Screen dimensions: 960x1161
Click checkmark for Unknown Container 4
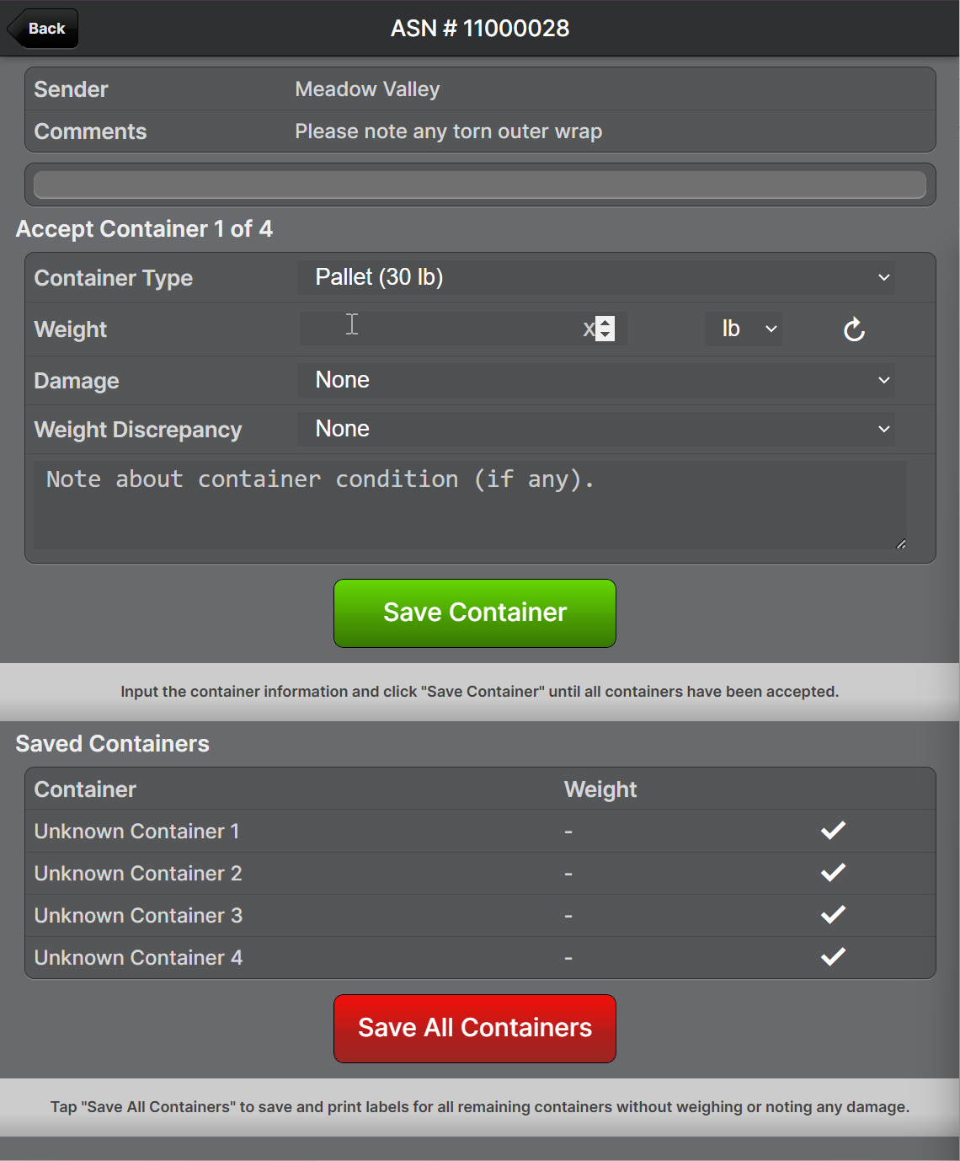point(833,957)
